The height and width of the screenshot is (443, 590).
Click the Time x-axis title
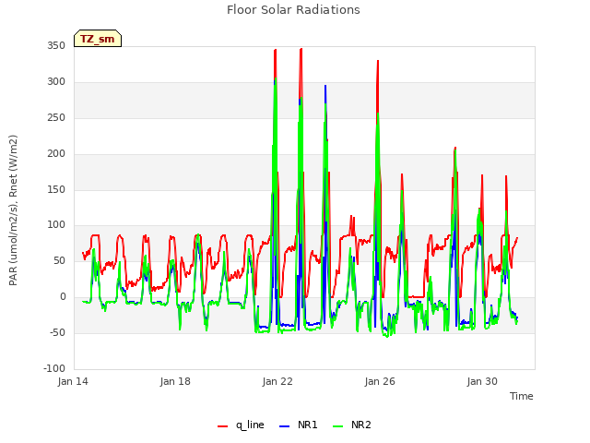pos(522,396)
